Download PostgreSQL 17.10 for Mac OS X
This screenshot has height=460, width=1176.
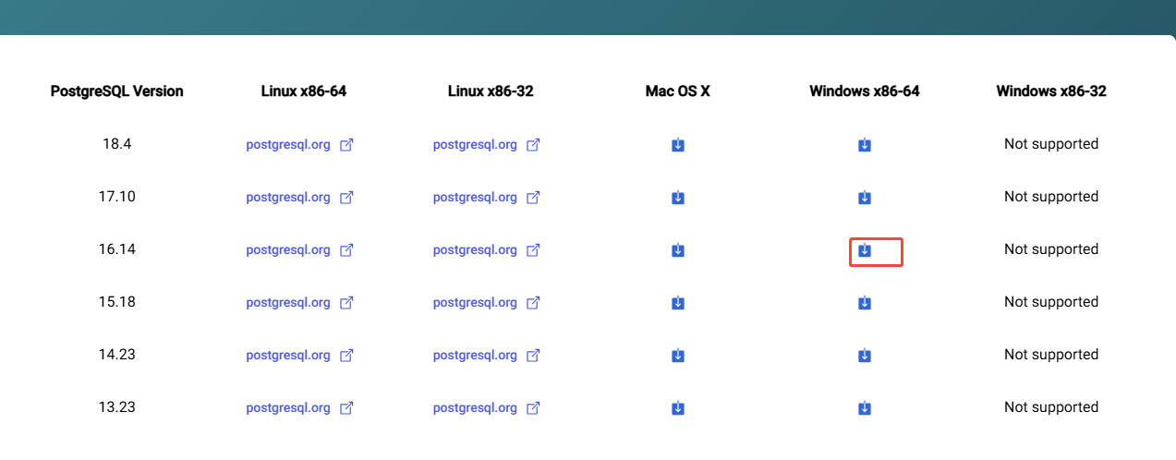(x=678, y=198)
